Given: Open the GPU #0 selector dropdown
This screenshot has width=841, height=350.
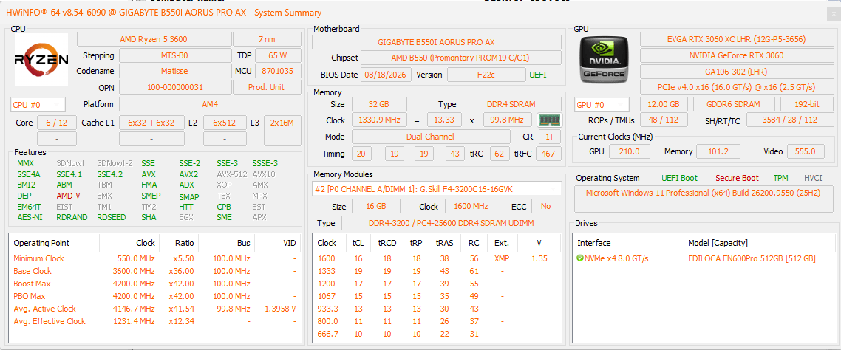Looking at the screenshot, I should coord(602,105).
